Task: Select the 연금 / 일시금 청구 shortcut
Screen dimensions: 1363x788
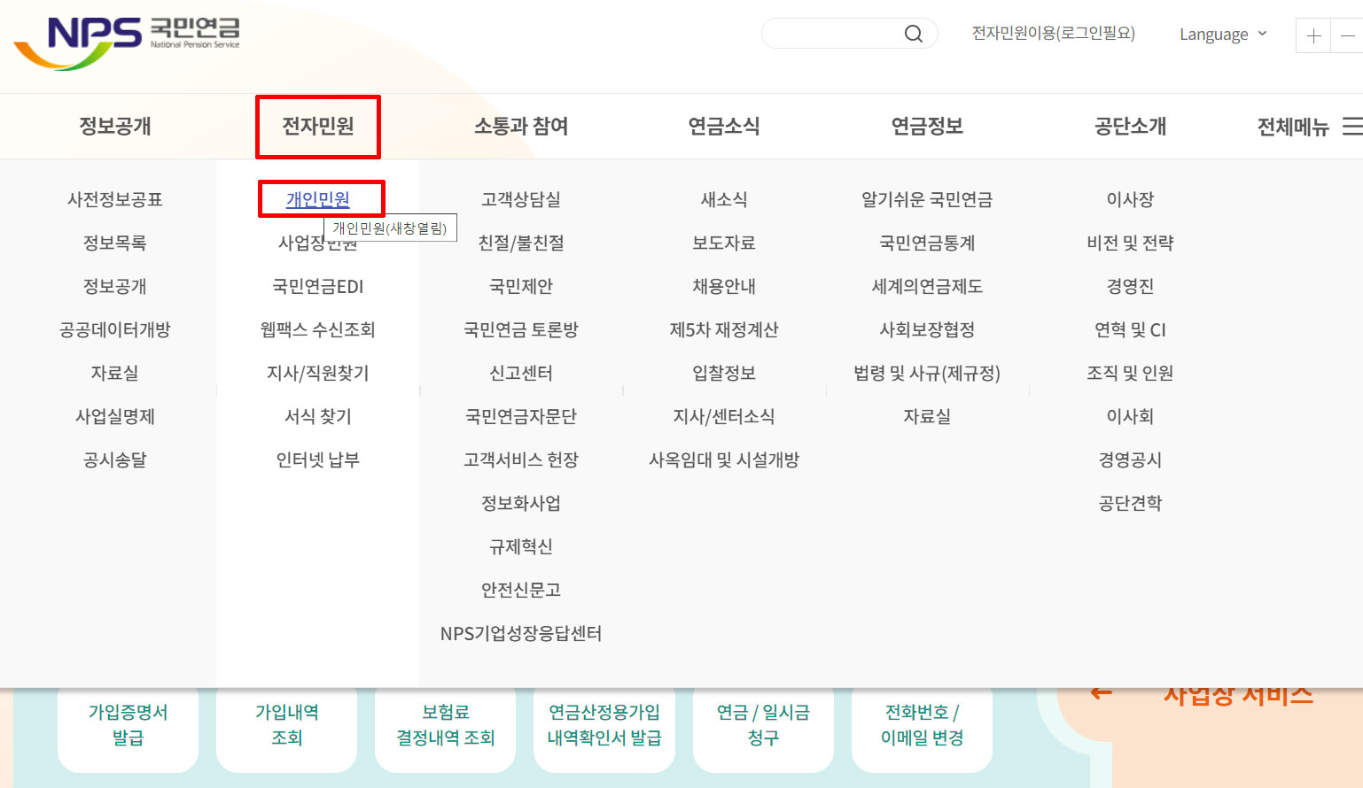Action: point(763,726)
